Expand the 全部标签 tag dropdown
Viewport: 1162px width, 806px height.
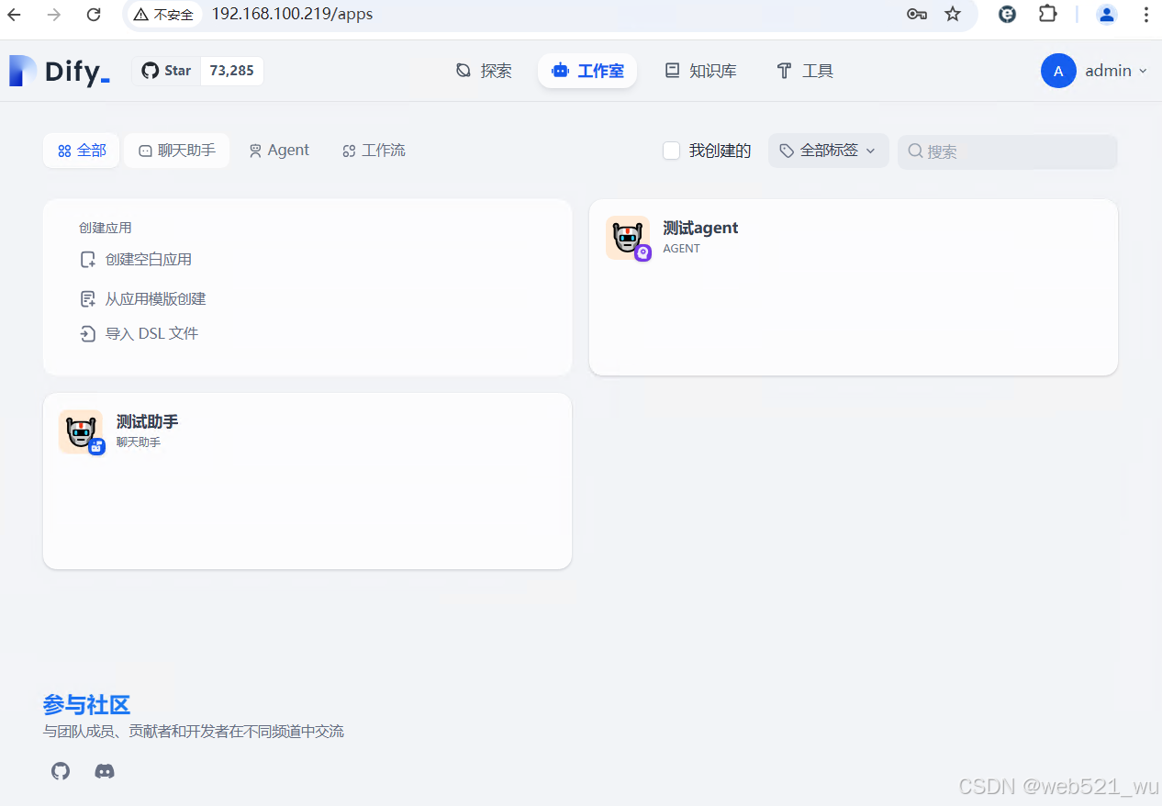[828, 151]
